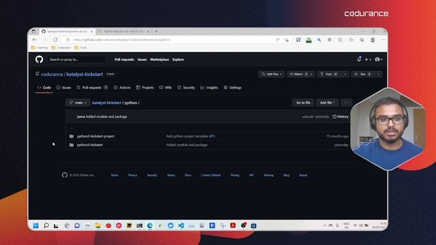This screenshot has width=436, height=245.
Task: Switch to the second browser tab
Action: [124, 31]
